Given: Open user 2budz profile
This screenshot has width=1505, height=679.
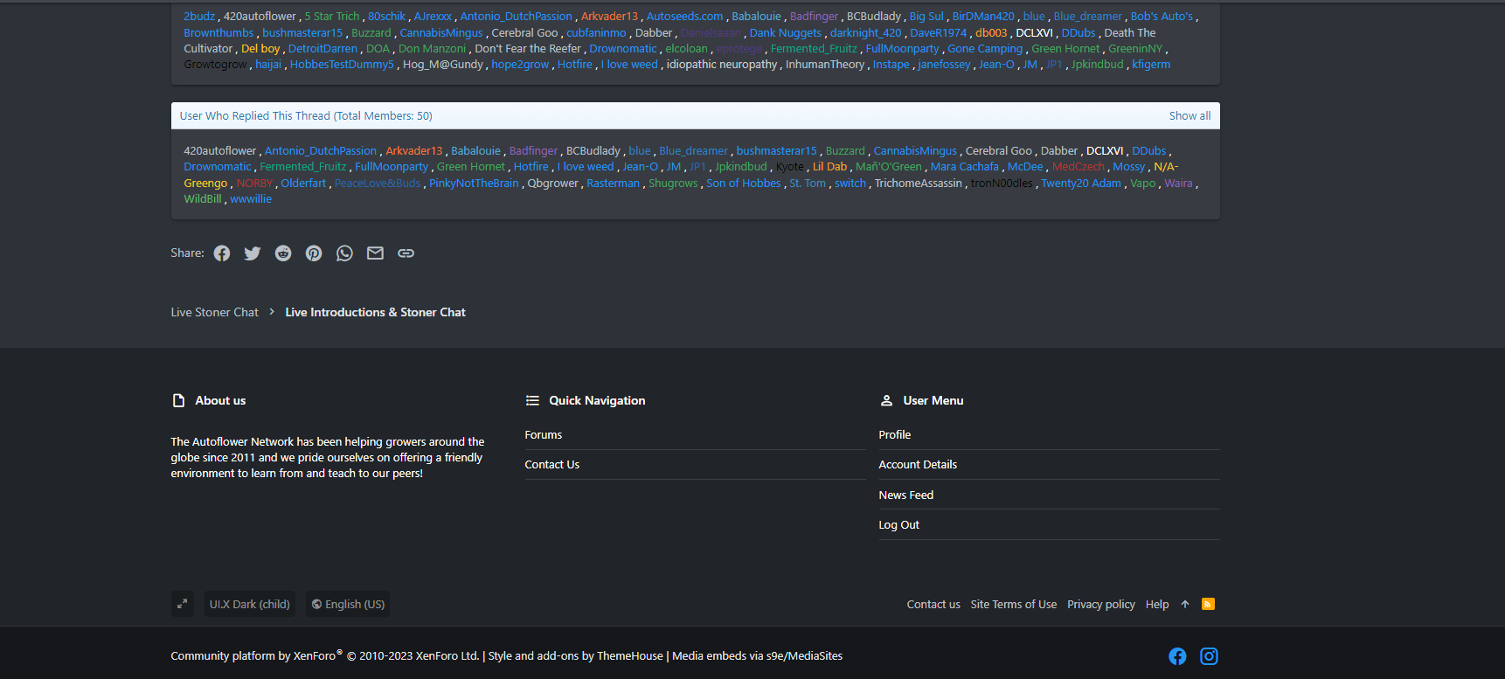Looking at the screenshot, I should (199, 16).
